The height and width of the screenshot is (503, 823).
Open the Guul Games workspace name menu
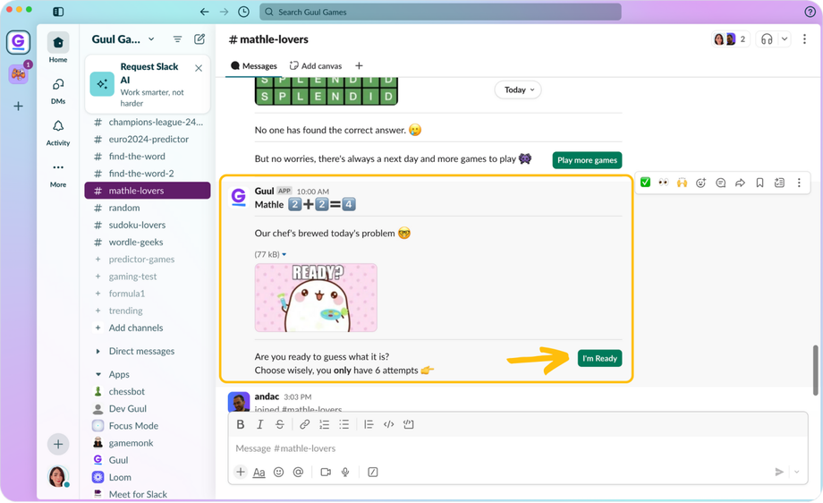(123, 38)
